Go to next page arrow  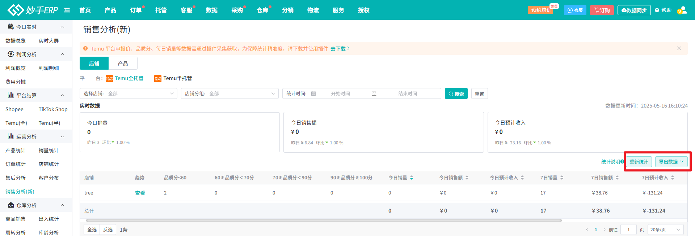(605, 230)
